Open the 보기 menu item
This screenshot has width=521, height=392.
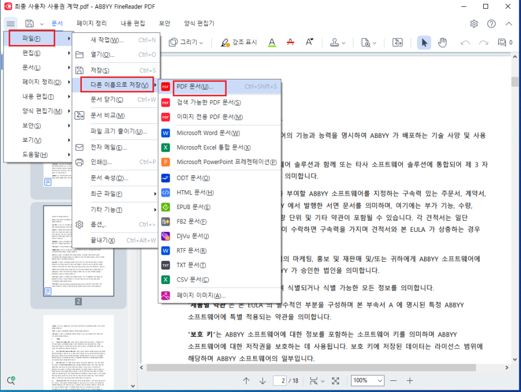38,140
